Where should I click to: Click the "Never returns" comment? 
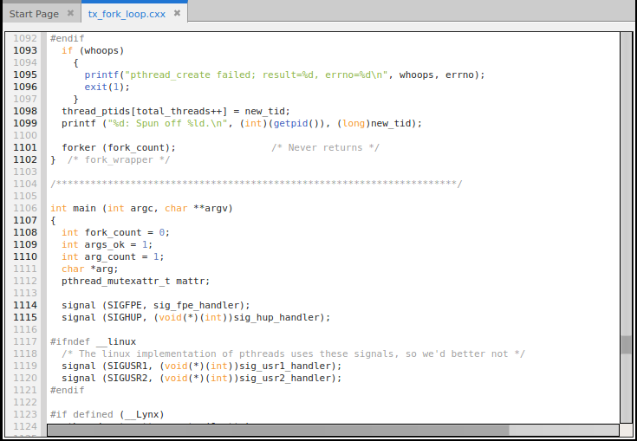coord(325,147)
